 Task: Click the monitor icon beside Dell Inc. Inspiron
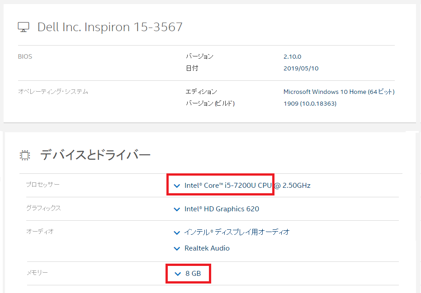pyautogui.click(x=24, y=27)
